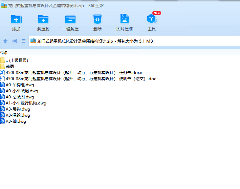
Task: Click the A0-吊钩组.dwg file icon
Action: (x=2, y=85)
